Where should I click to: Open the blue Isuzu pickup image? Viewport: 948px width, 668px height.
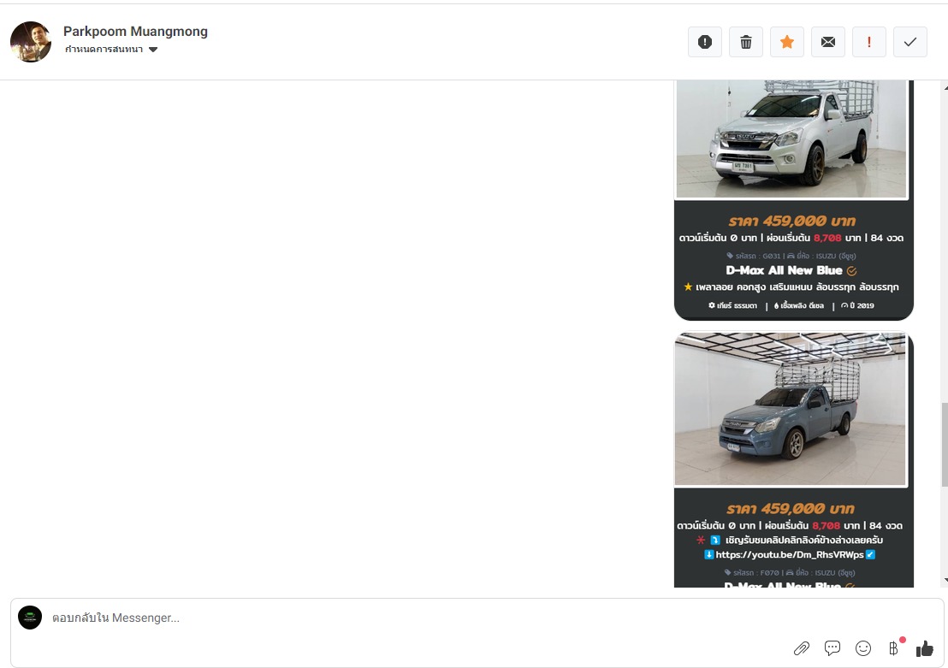[791, 409]
